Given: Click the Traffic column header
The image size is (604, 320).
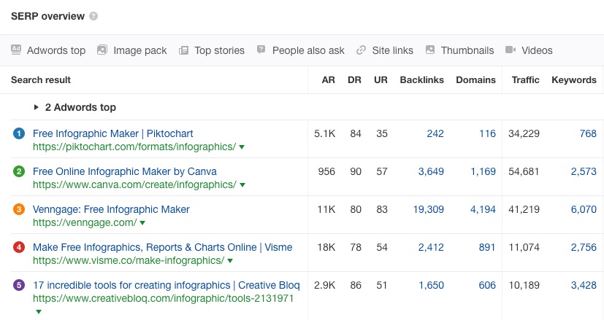Looking at the screenshot, I should point(525,80).
